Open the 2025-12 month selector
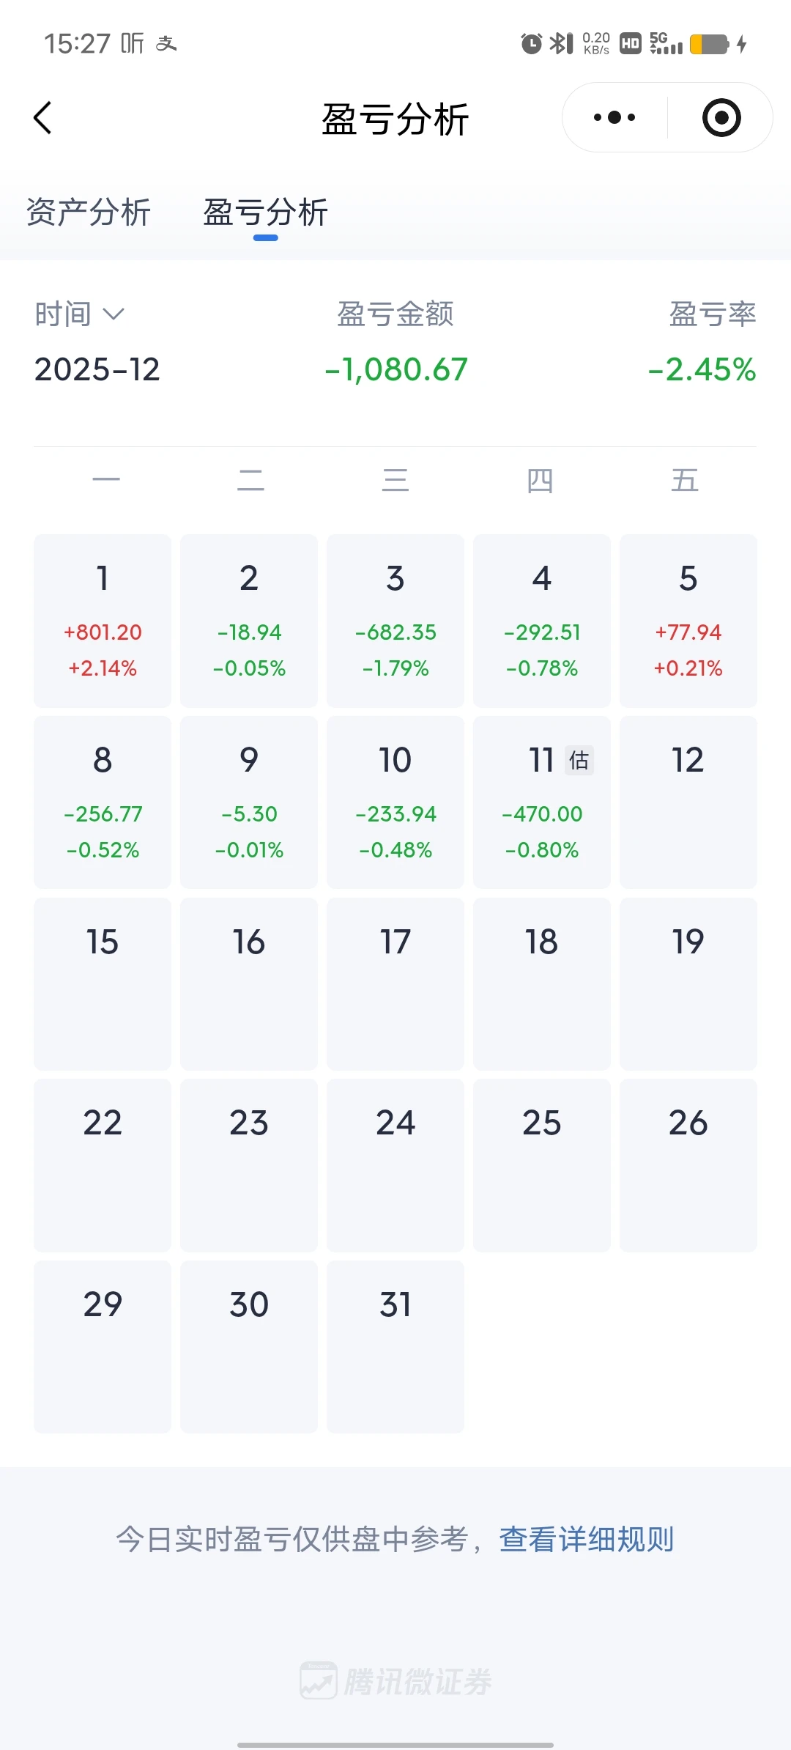The width and height of the screenshot is (791, 1750). point(97,369)
